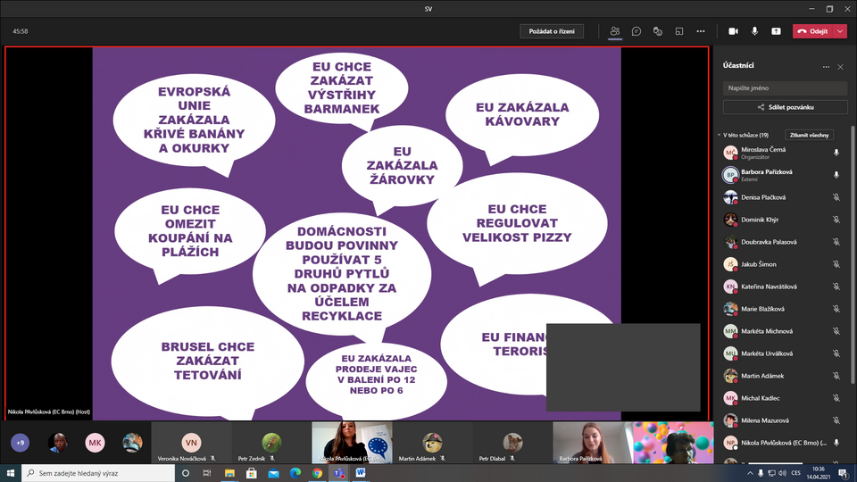Click microphone icon next to Barbora Pařízková

click(836, 175)
